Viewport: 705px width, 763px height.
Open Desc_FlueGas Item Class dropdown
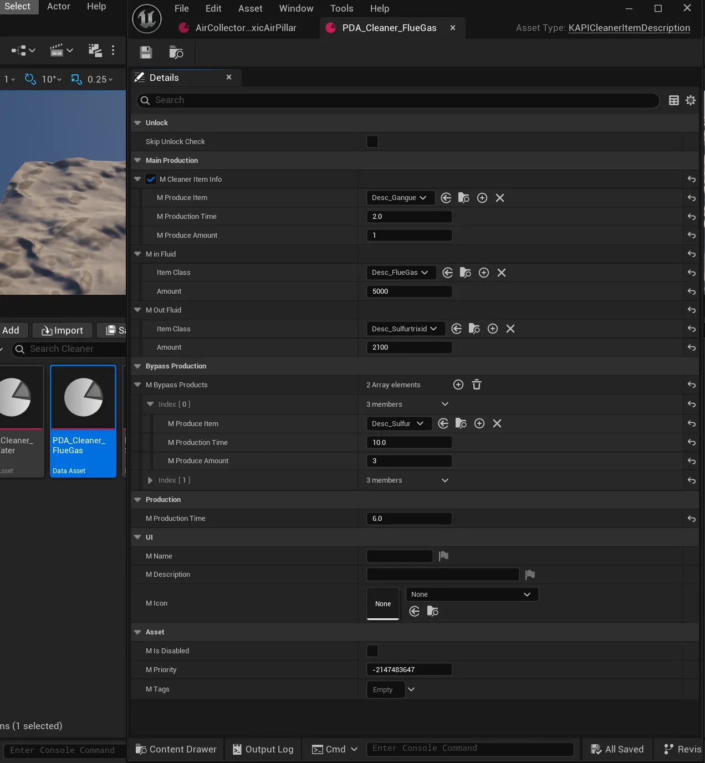click(401, 273)
